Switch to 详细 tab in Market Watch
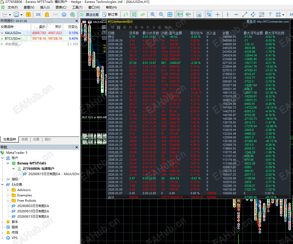Viewport: 293px width, 244px height. coord(24,139)
